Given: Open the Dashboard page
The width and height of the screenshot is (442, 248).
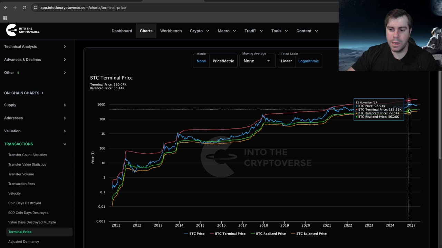Looking at the screenshot, I should (122, 31).
